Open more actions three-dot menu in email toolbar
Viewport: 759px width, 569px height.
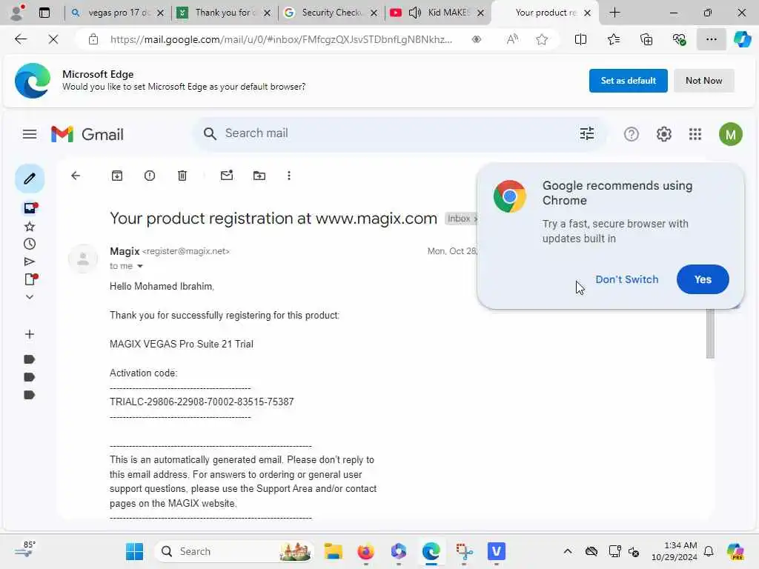click(x=289, y=176)
